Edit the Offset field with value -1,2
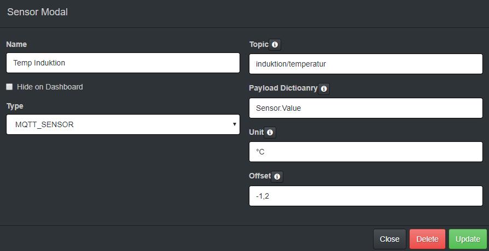 pos(365,196)
